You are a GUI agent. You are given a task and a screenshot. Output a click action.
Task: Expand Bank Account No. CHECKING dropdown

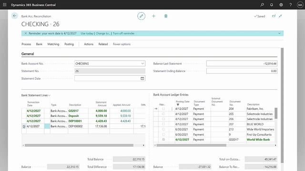(142, 63)
